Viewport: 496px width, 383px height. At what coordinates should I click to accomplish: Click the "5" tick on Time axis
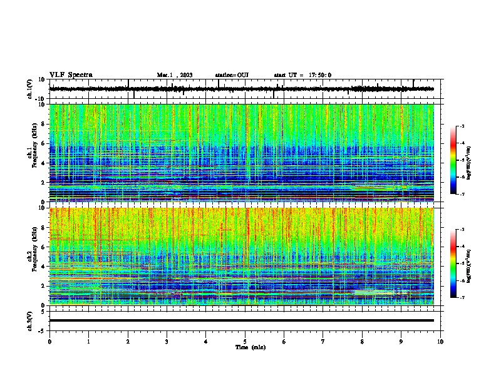(x=245, y=342)
